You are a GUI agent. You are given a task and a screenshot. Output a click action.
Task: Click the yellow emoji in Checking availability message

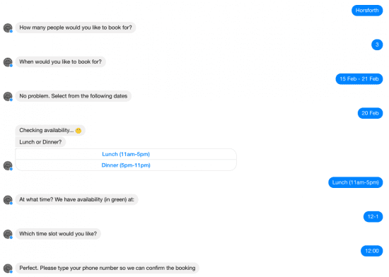point(79,131)
